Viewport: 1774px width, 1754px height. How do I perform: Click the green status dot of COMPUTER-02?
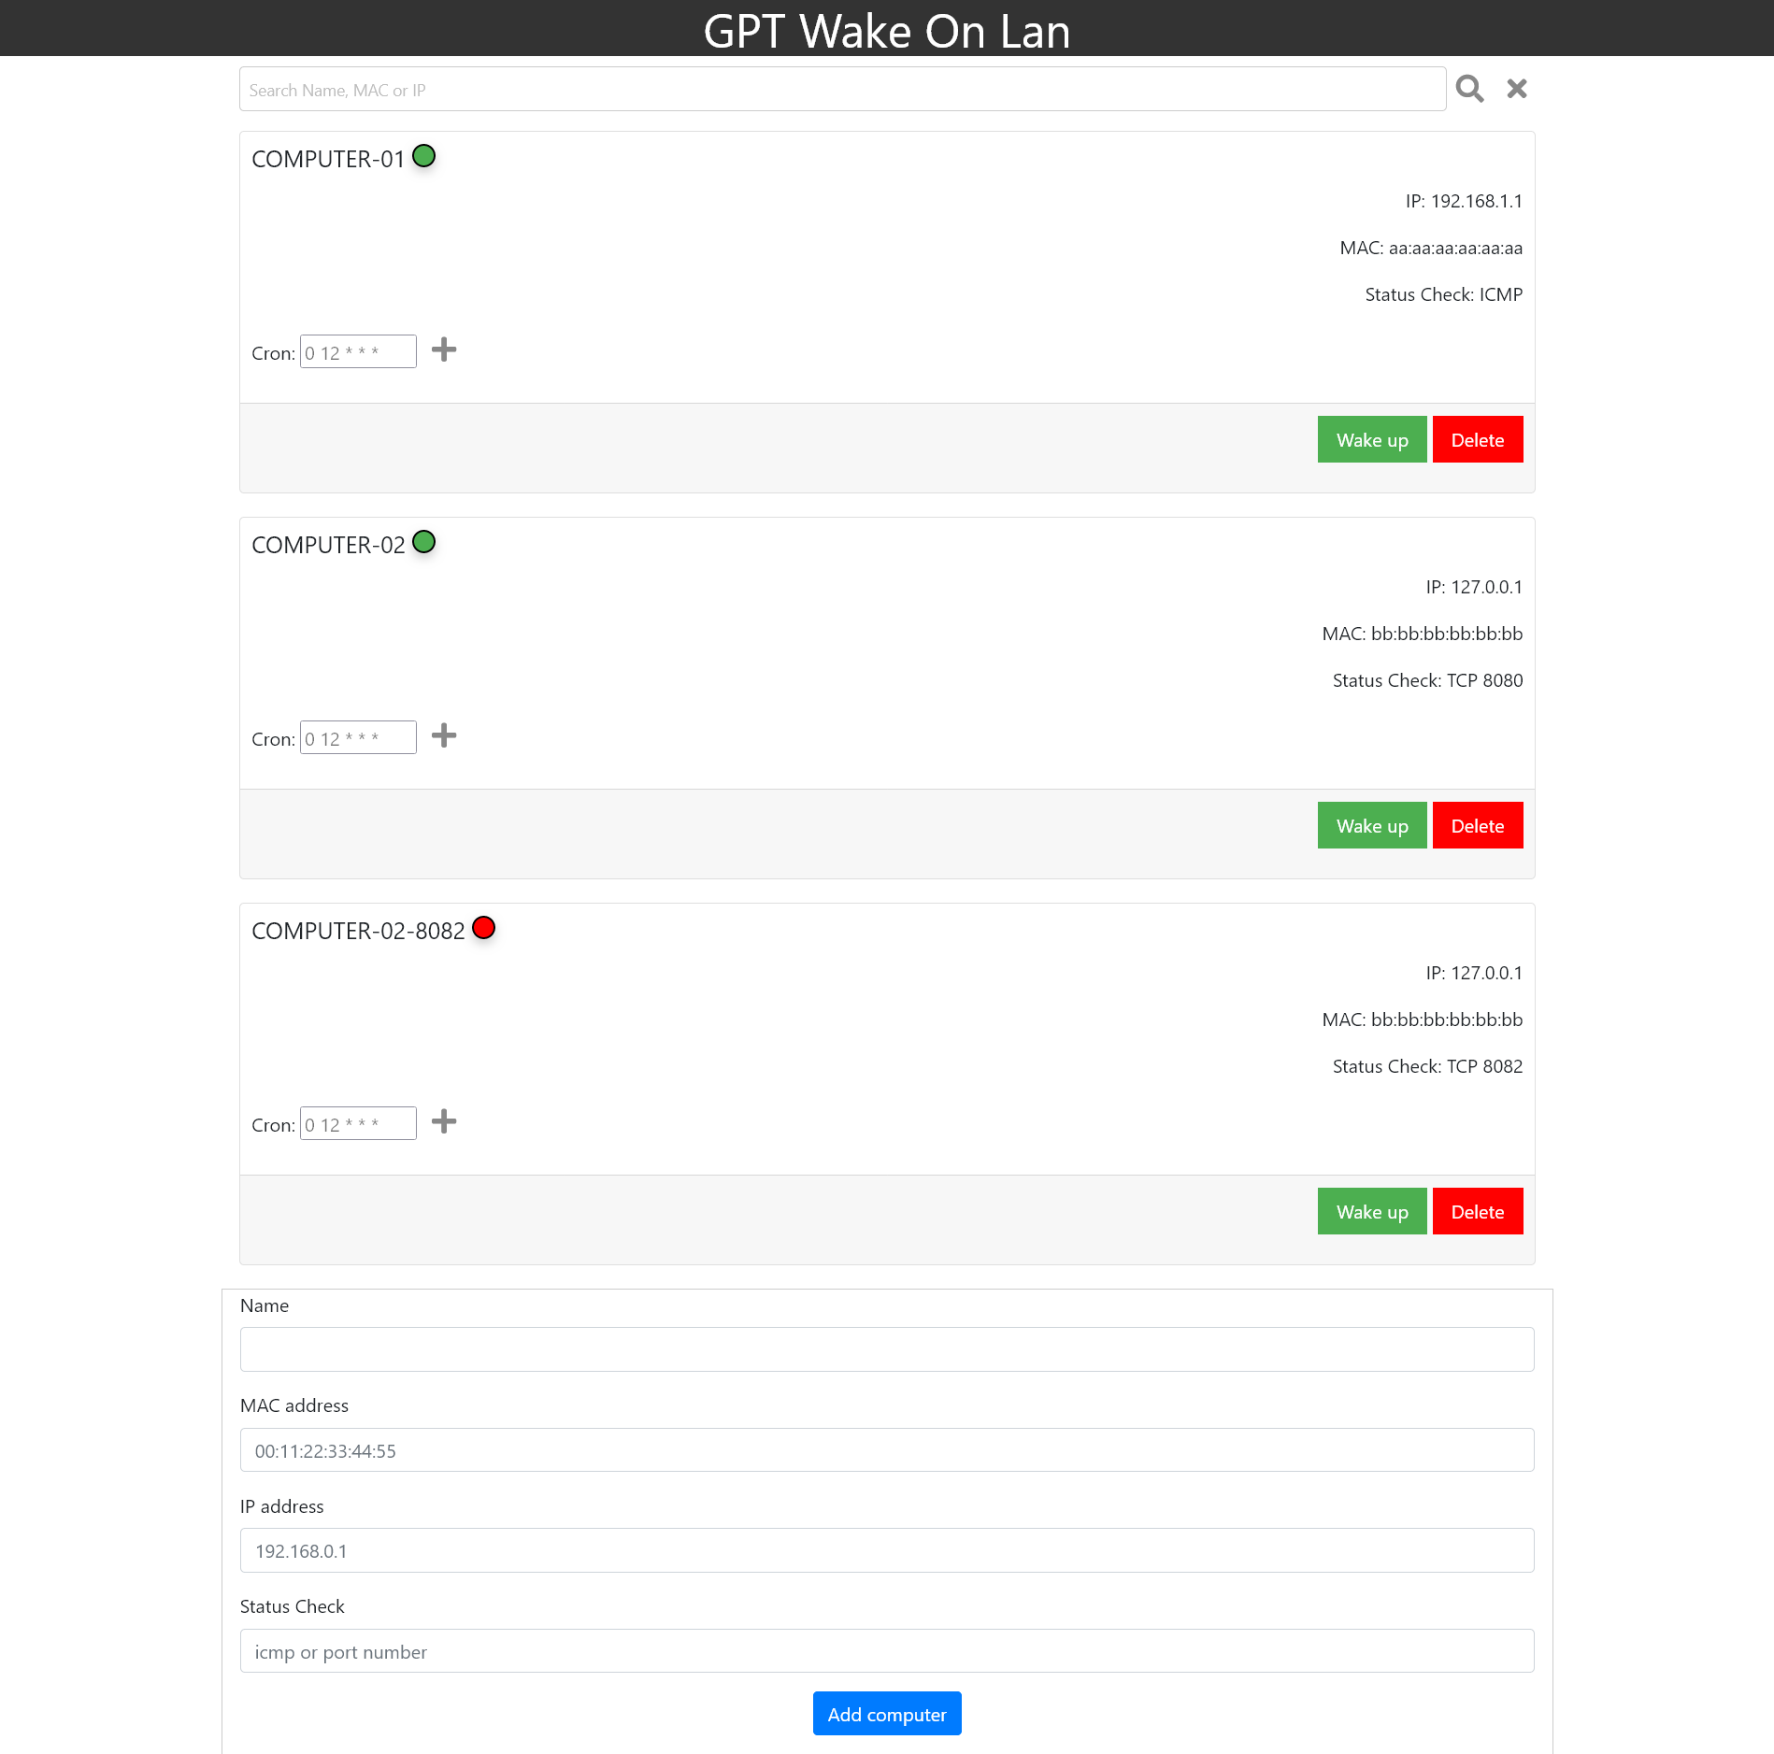424,542
